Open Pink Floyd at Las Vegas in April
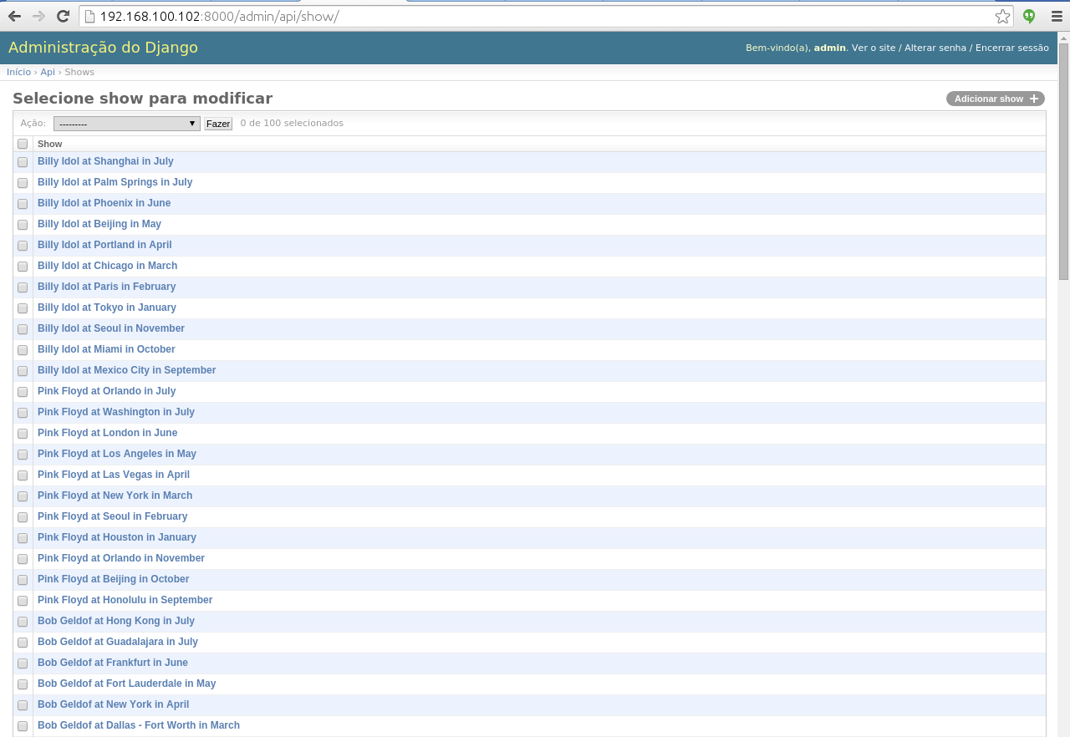This screenshot has height=737, width=1070. [114, 475]
